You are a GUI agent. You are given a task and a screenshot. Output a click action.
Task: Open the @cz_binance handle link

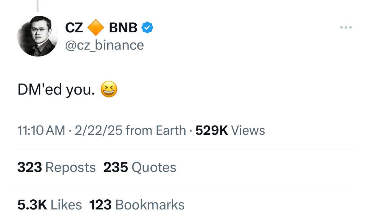point(104,45)
